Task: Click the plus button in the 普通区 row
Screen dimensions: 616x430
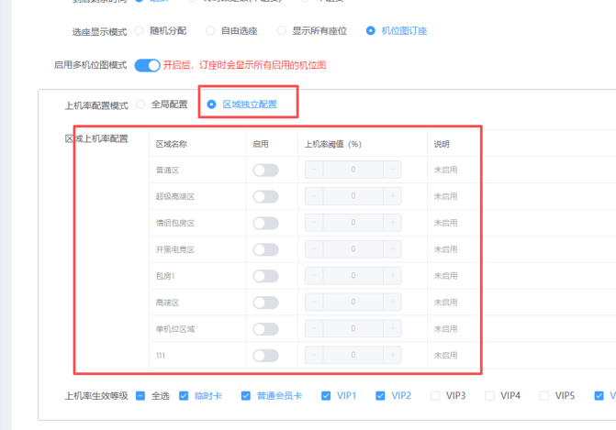Action: [x=393, y=170]
